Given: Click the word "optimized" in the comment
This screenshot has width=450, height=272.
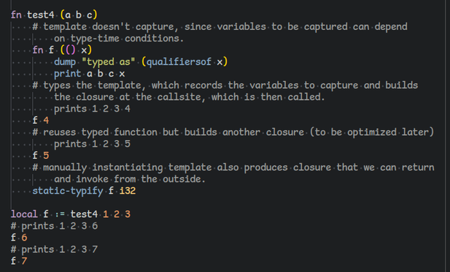Looking at the screenshot, I should click(372, 132).
